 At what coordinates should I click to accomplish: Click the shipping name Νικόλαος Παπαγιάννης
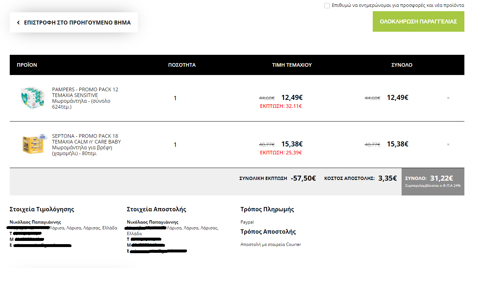pyautogui.click(x=153, y=222)
